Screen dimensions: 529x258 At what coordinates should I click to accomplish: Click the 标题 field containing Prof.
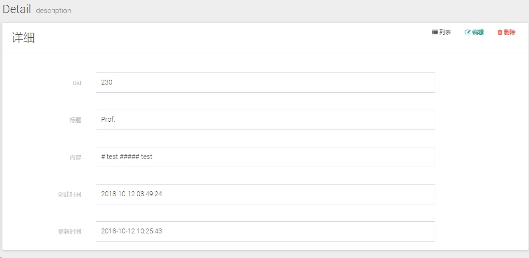pyautogui.click(x=265, y=120)
